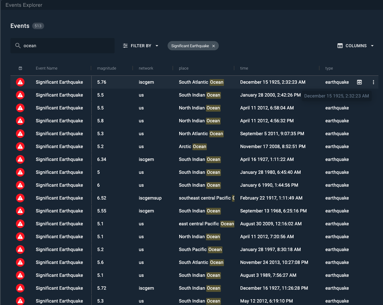Click the Events Explorer title bar label
The height and width of the screenshot is (305, 383).
tap(24, 5)
